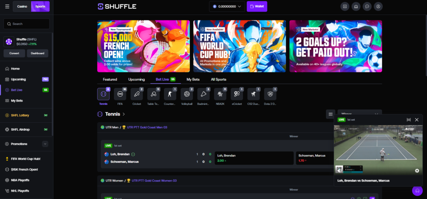Expand the Promotions section in sidebar
The width and height of the screenshot is (427, 199).
(x=45, y=144)
